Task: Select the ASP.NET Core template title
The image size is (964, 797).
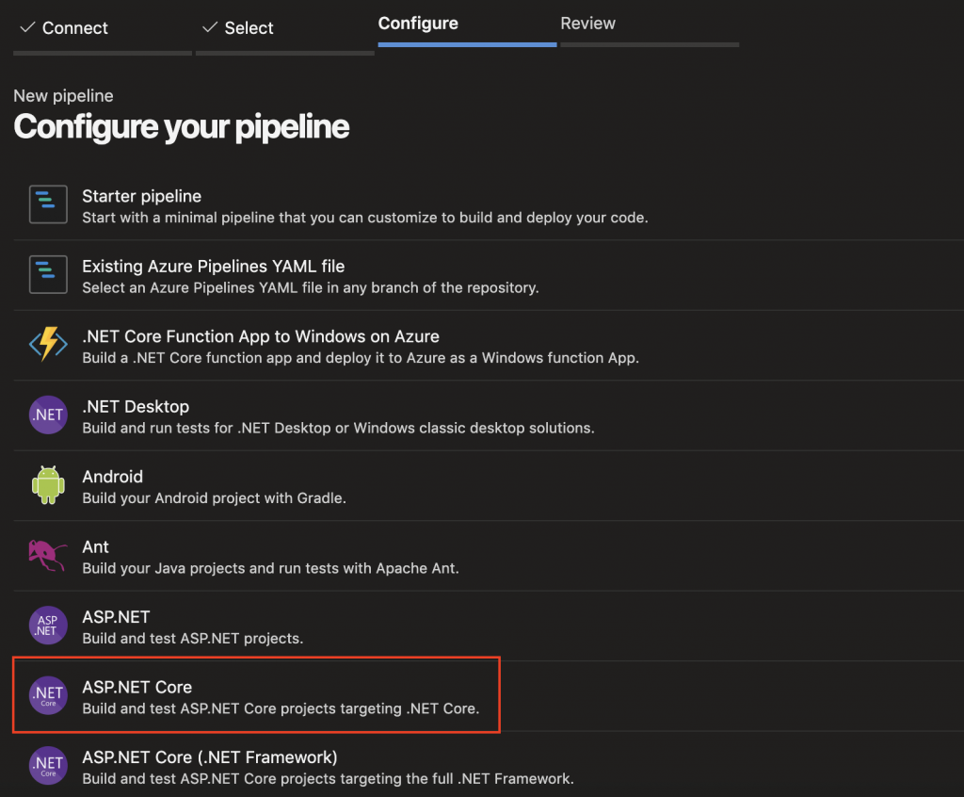Action: [x=137, y=687]
